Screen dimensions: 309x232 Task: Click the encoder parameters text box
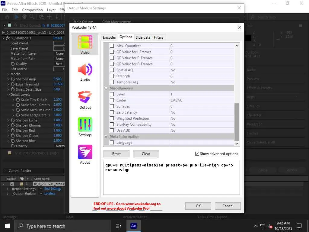pyautogui.click(x=171, y=178)
